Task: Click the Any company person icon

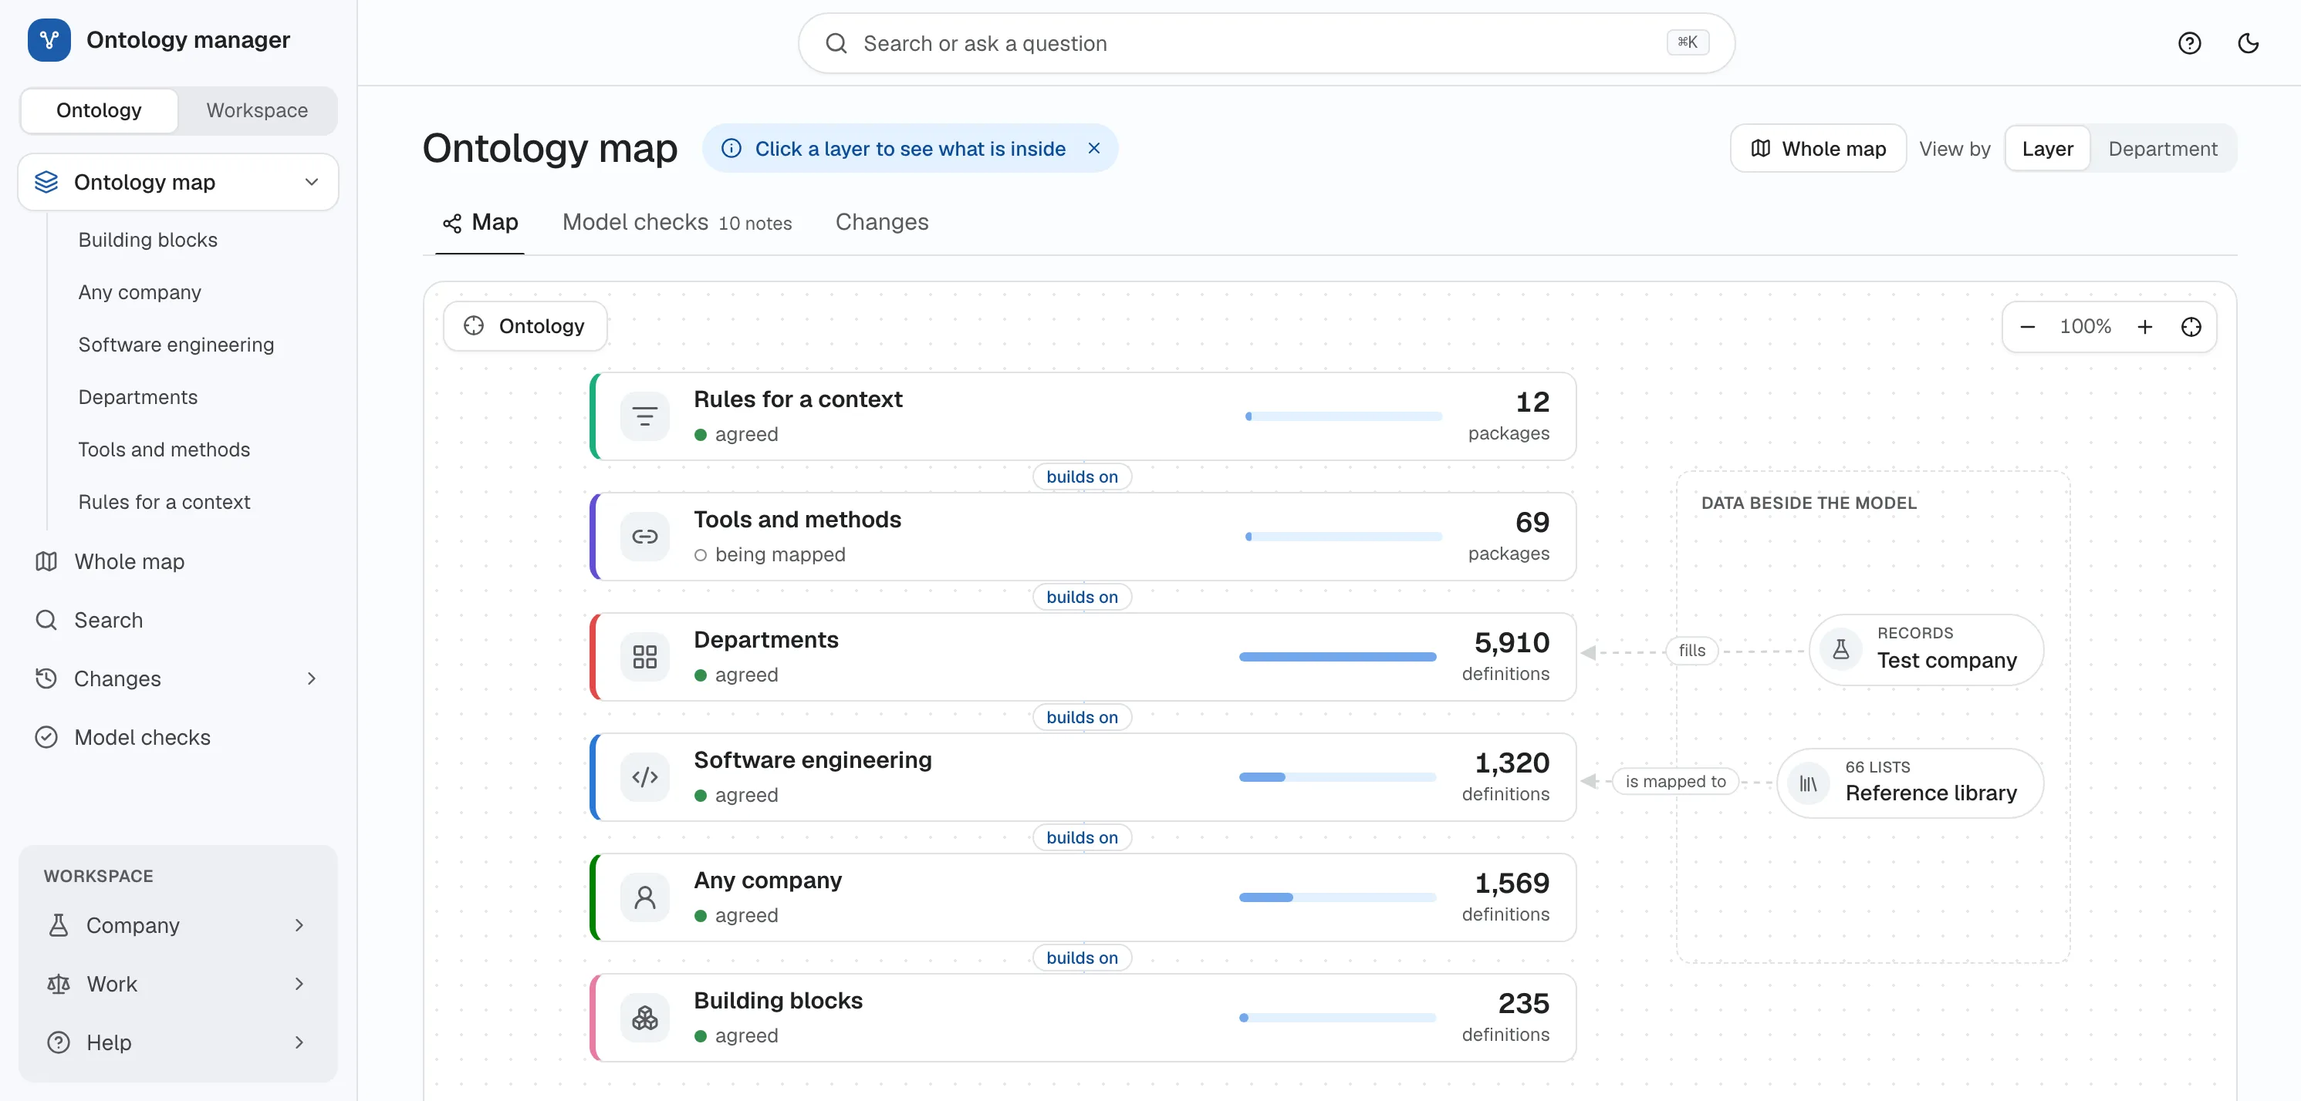Action: click(x=645, y=897)
